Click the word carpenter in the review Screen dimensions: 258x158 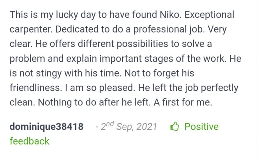pyautogui.click(x=31, y=29)
